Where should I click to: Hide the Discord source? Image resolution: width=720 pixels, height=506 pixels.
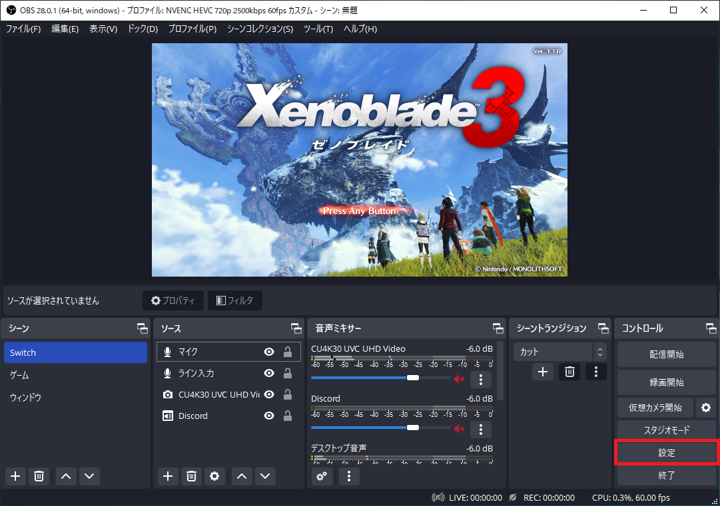[269, 416]
